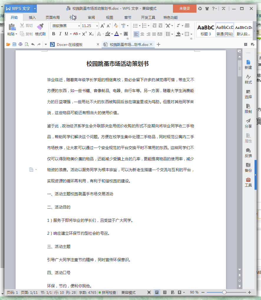Click the Paste clipboard icon
The width and height of the screenshot is (261, 300).
[x=12, y=27]
